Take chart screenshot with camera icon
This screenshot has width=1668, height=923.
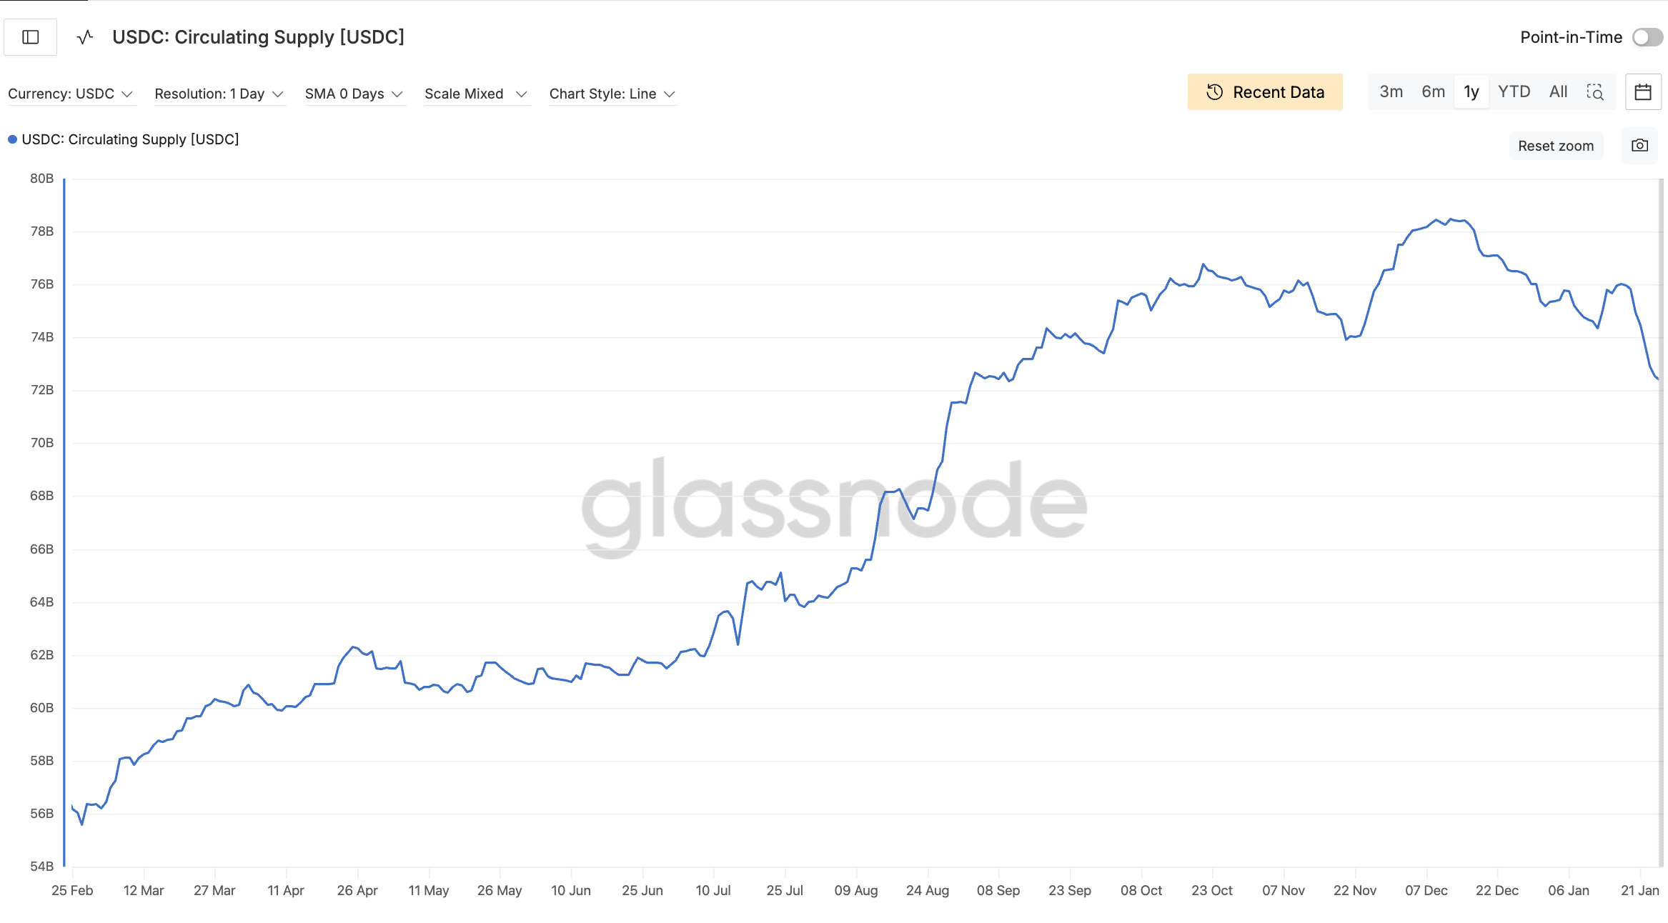(1639, 146)
